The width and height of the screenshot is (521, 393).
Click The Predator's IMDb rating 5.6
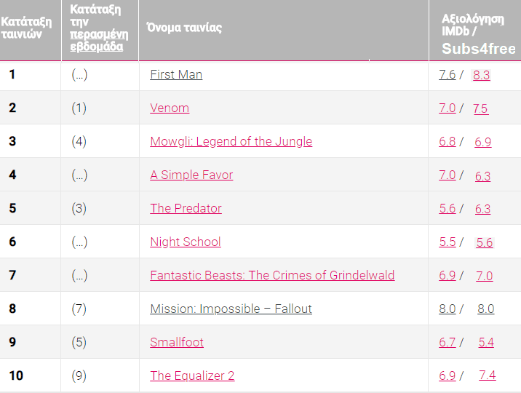pyautogui.click(x=448, y=208)
